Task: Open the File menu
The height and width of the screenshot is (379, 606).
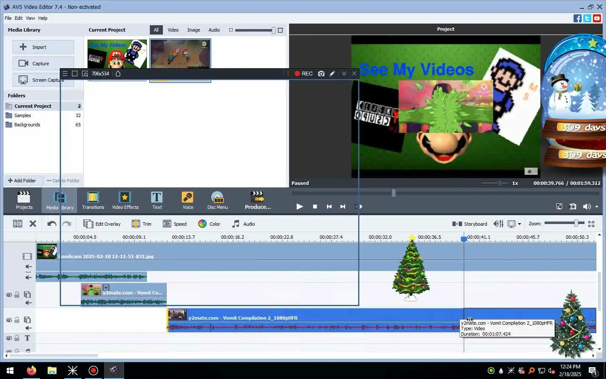Action: click(8, 18)
